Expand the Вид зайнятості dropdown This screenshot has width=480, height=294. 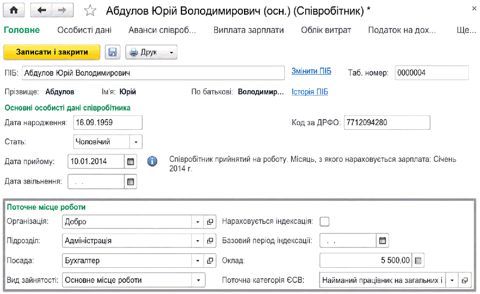pyautogui.click(x=199, y=280)
